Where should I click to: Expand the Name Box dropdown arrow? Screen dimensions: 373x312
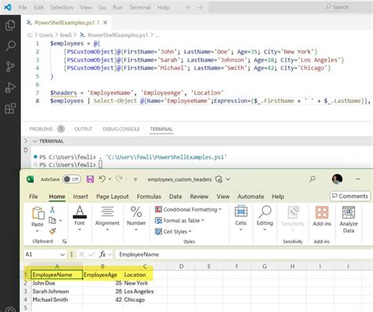tap(62, 255)
